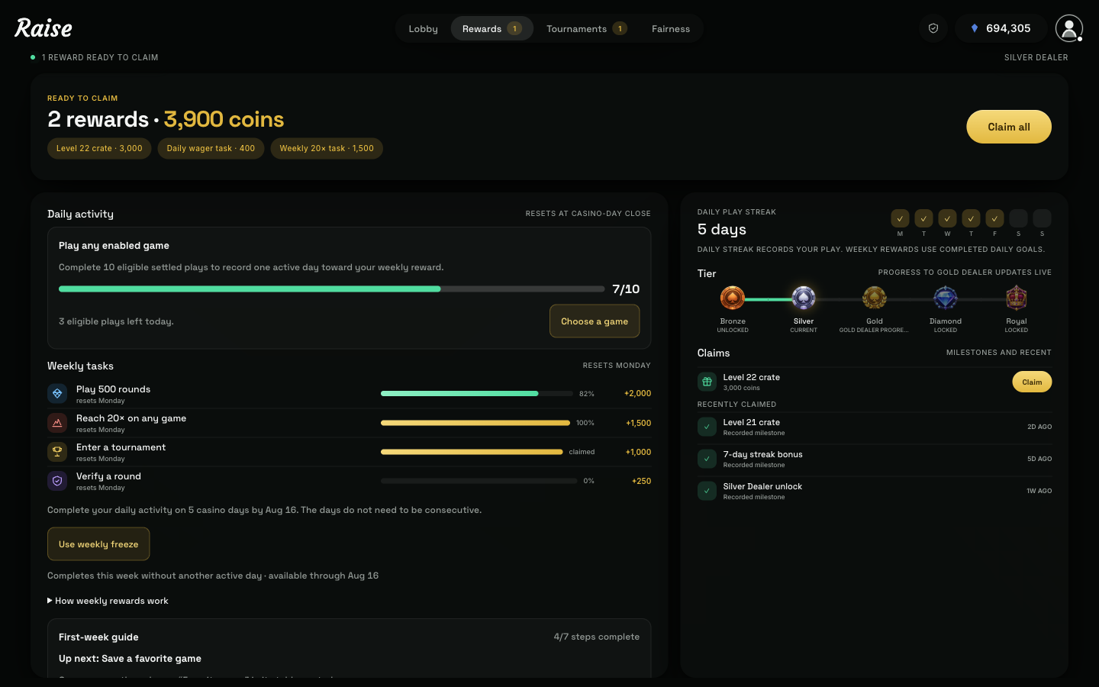Image resolution: width=1099 pixels, height=687 pixels.
Task: Select the Diamond tier badge
Action: (946, 298)
